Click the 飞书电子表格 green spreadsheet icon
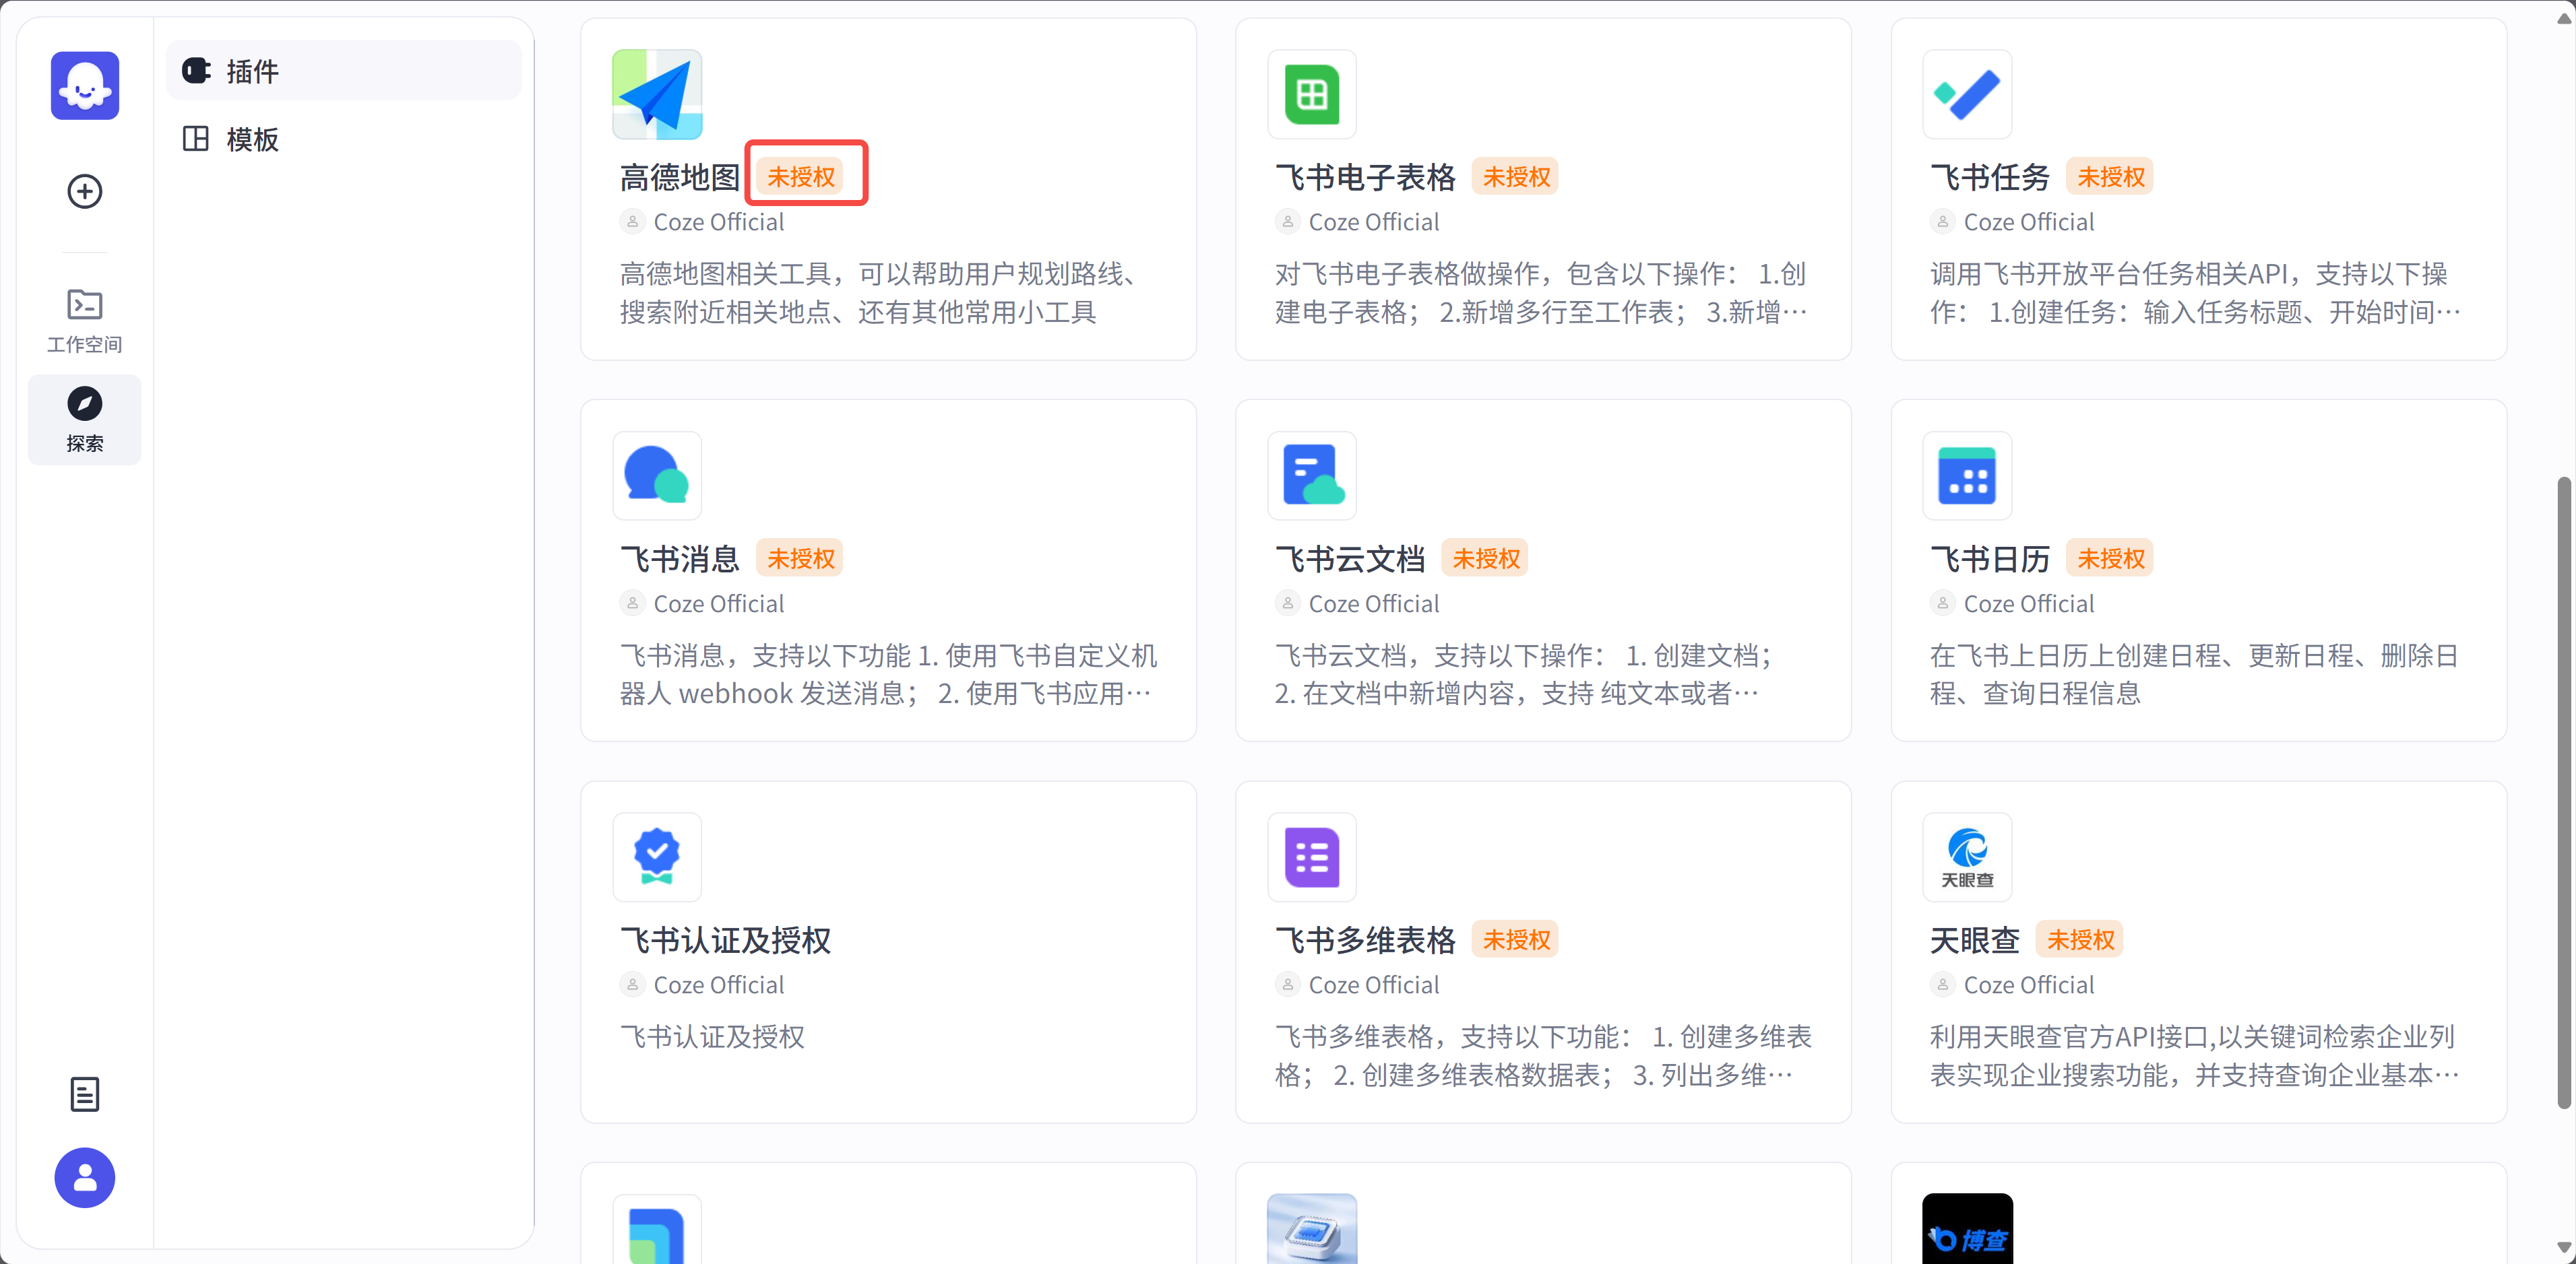This screenshot has width=2576, height=1264. [1312, 95]
